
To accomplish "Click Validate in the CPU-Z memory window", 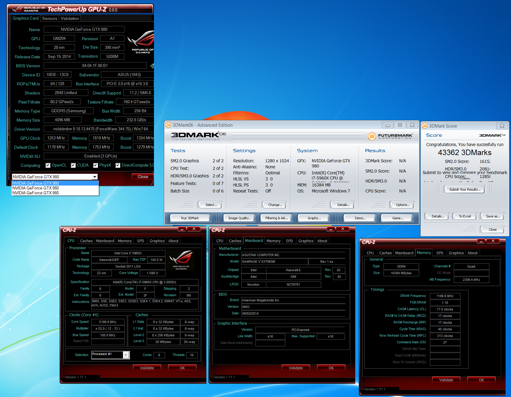I will coord(446,380).
